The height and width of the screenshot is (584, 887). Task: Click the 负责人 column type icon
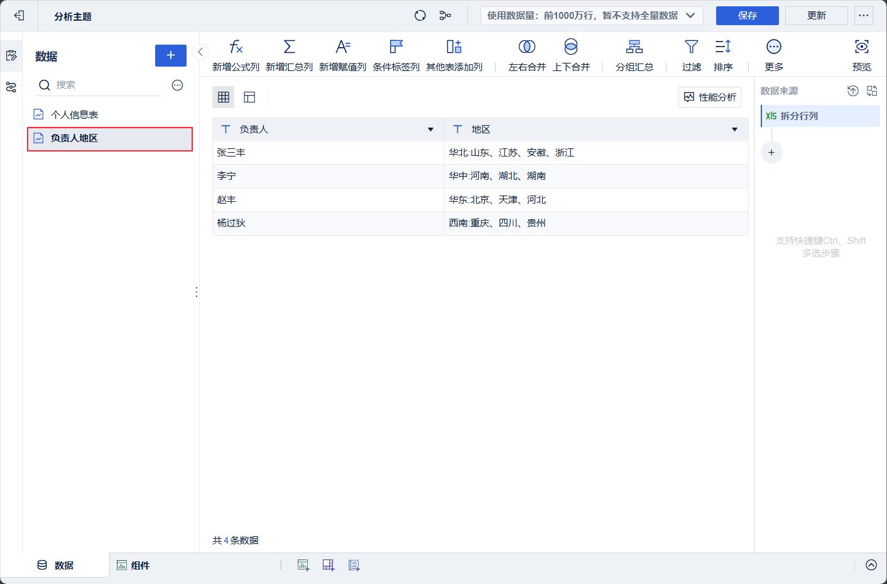point(226,129)
